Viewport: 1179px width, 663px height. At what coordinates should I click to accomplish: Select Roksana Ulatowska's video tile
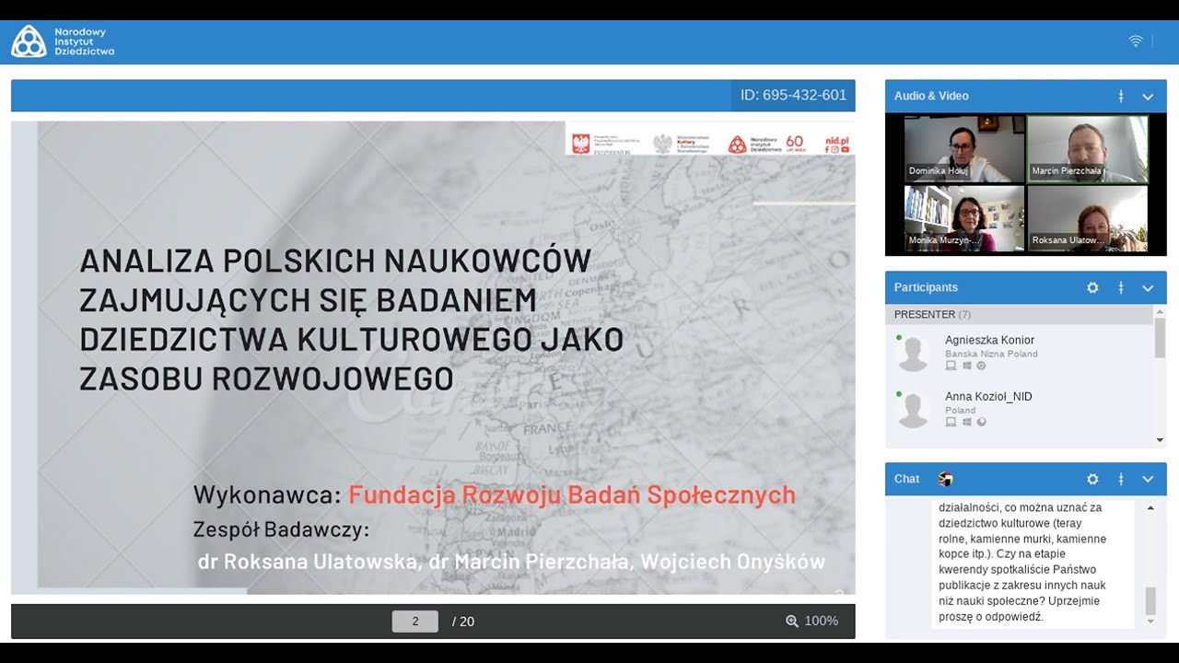1088,218
